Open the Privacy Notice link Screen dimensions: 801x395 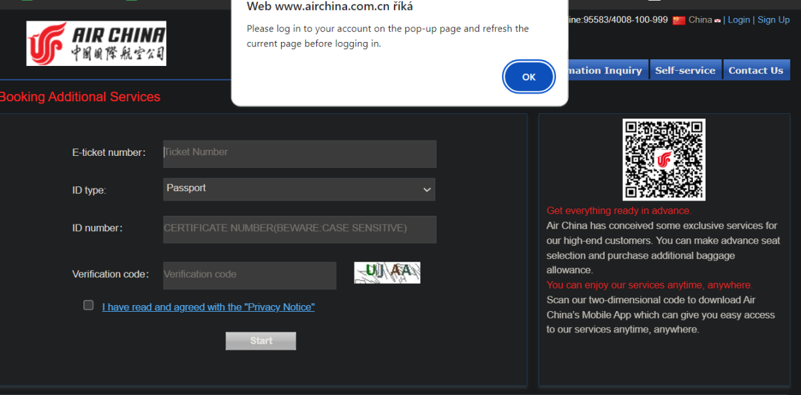coord(208,307)
